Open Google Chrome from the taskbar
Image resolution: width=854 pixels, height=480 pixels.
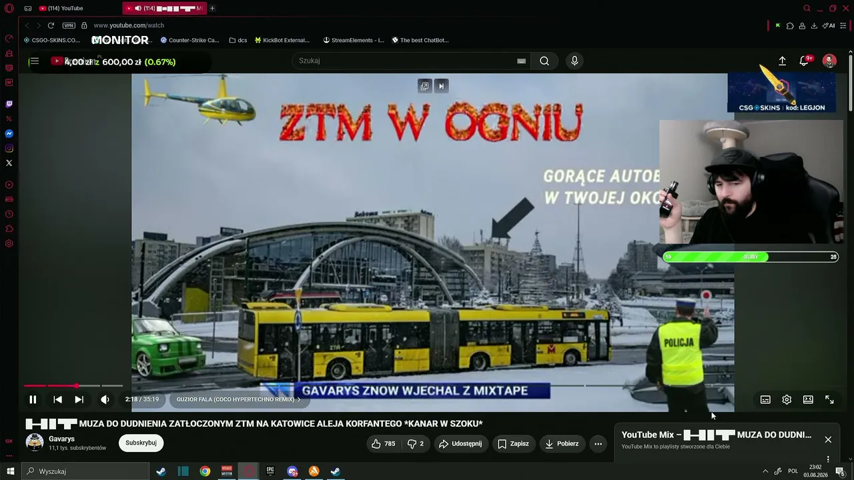[205, 471]
